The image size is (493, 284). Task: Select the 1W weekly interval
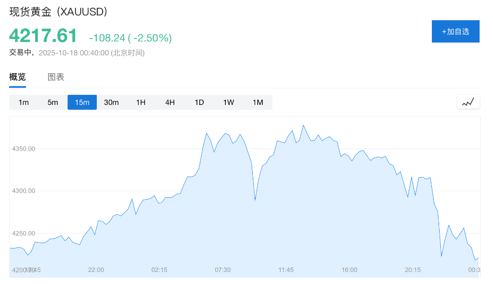tap(229, 102)
